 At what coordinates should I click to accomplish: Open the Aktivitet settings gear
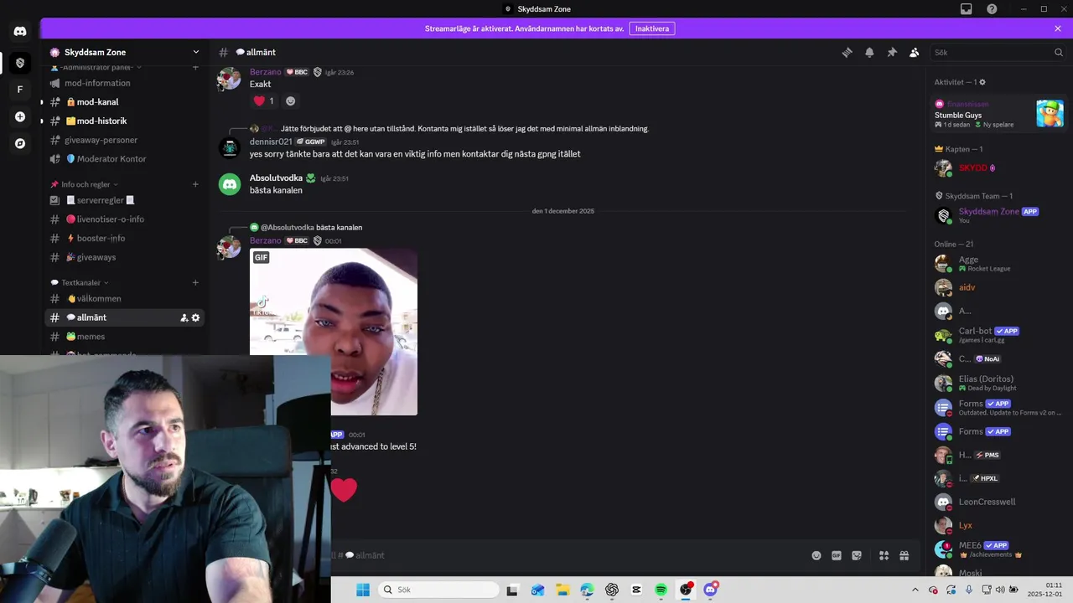coord(982,82)
